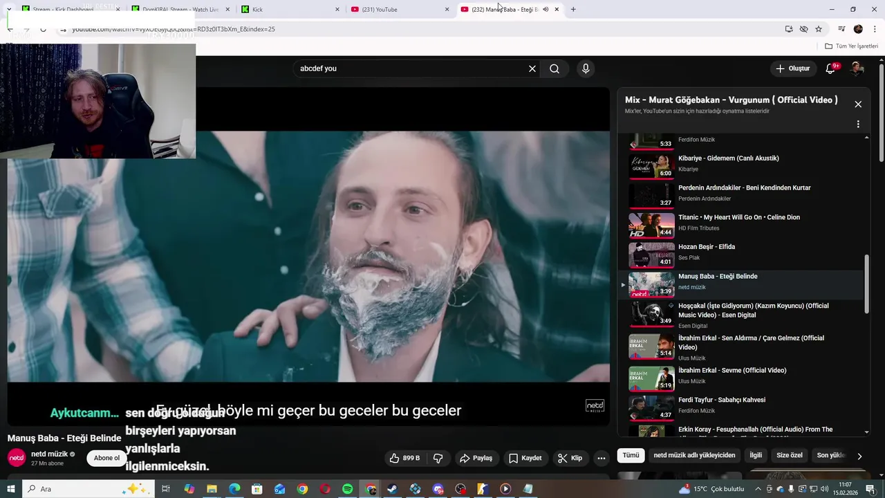
Task: Click the Paylaş share button
Action: point(476,458)
